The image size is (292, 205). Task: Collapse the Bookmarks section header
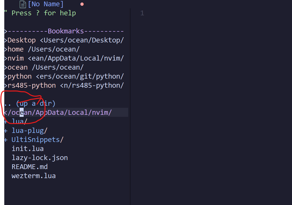coord(64,31)
